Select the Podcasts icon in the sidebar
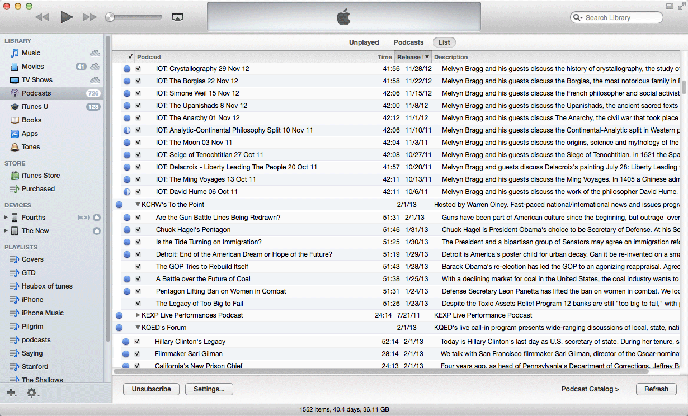 (x=15, y=93)
